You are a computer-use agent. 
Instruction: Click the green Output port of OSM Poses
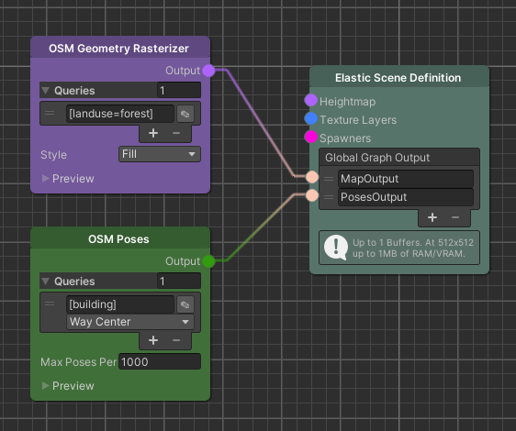(x=208, y=261)
